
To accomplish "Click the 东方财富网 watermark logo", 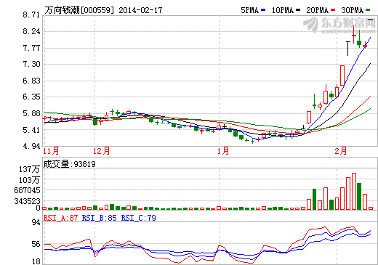I will click(x=339, y=25).
